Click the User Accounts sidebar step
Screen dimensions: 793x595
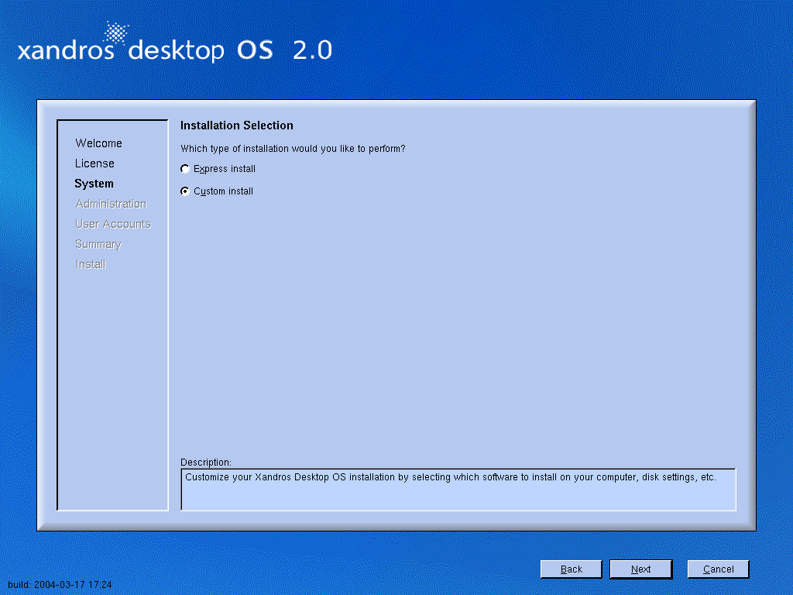click(x=113, y=224)
